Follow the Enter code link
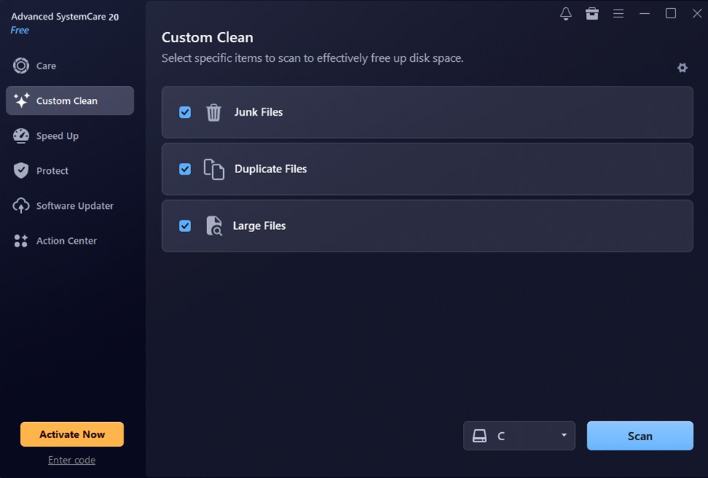 [72, 460]
